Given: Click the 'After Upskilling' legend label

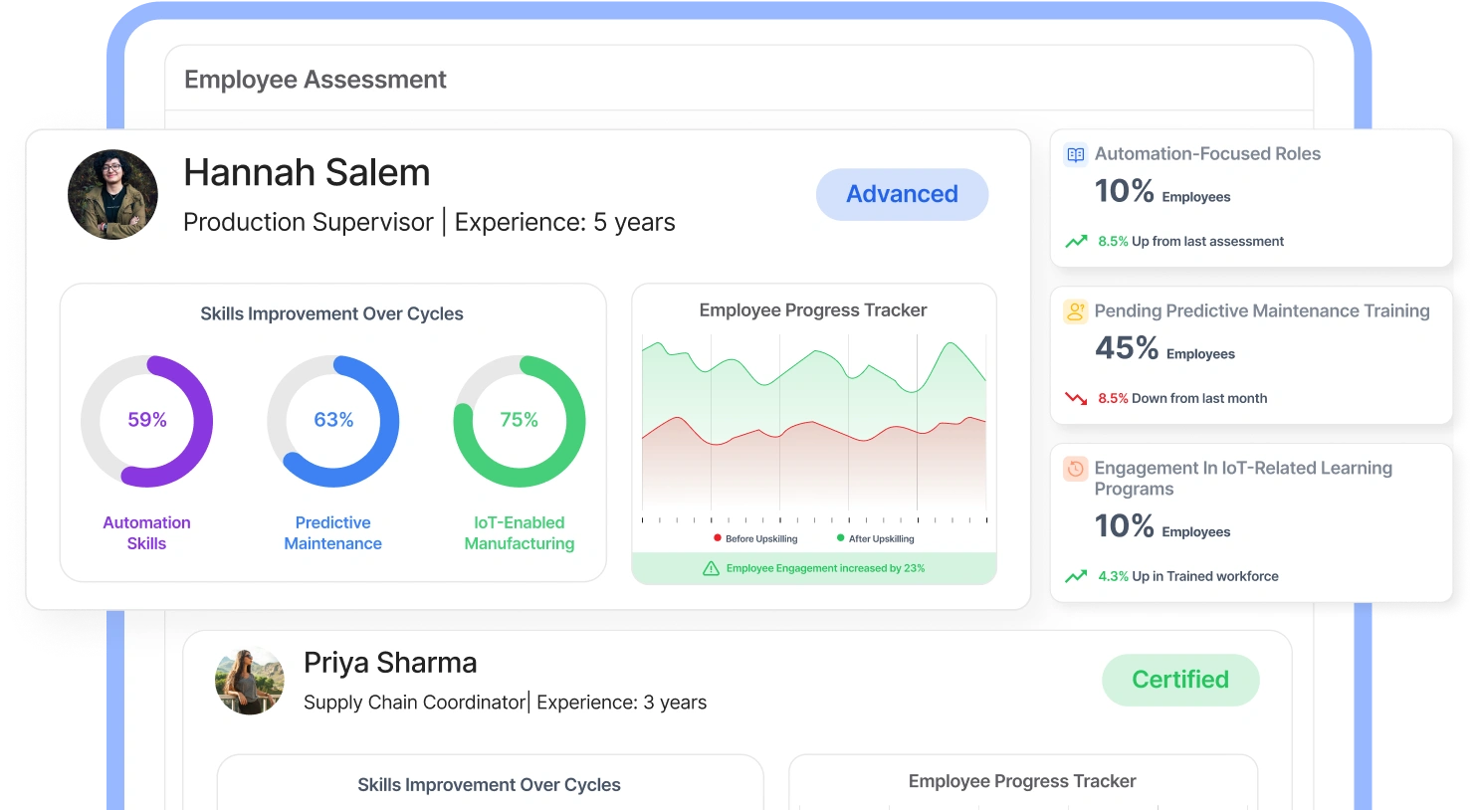Looking at the screenshot, I should 881,539.
